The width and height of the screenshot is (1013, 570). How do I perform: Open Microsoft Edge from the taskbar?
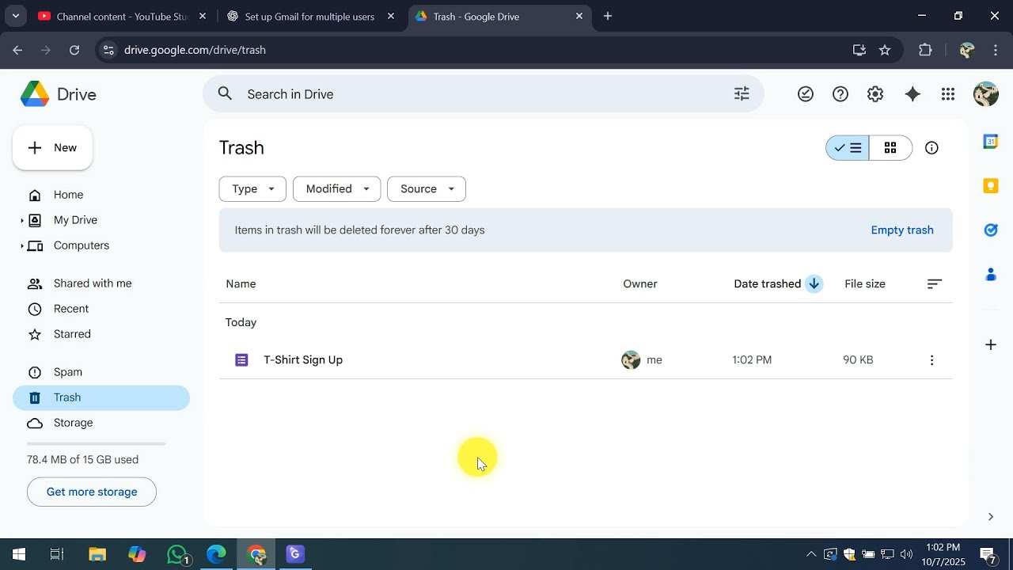click(217, 554)
